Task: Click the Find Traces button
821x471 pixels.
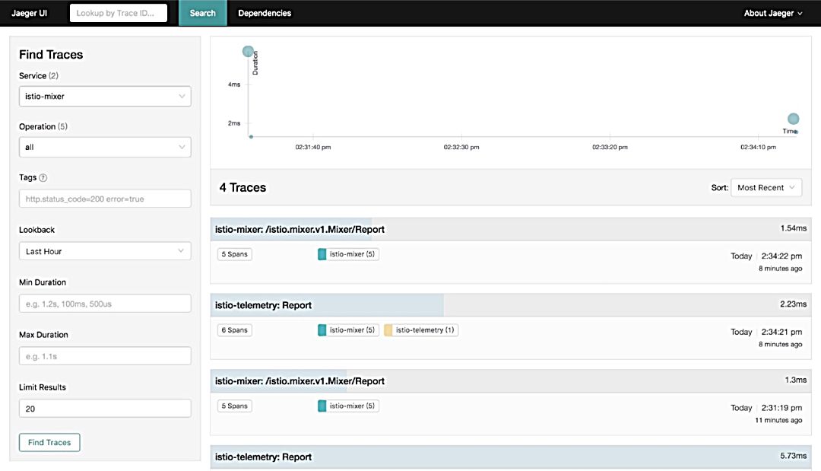Action: click(49, 442)
